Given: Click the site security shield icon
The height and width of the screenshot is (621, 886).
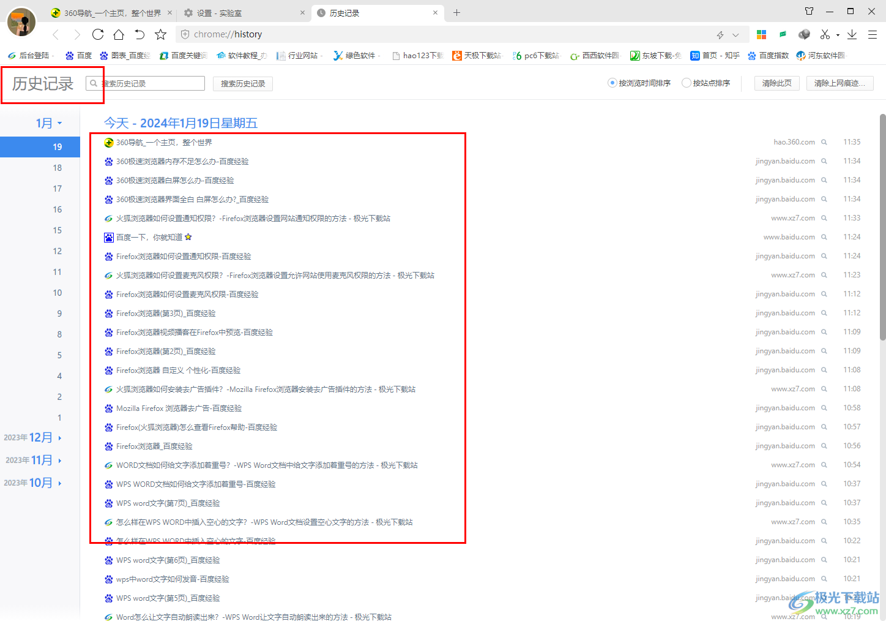Looking at the screenshot, I should (x=185, y=34).
